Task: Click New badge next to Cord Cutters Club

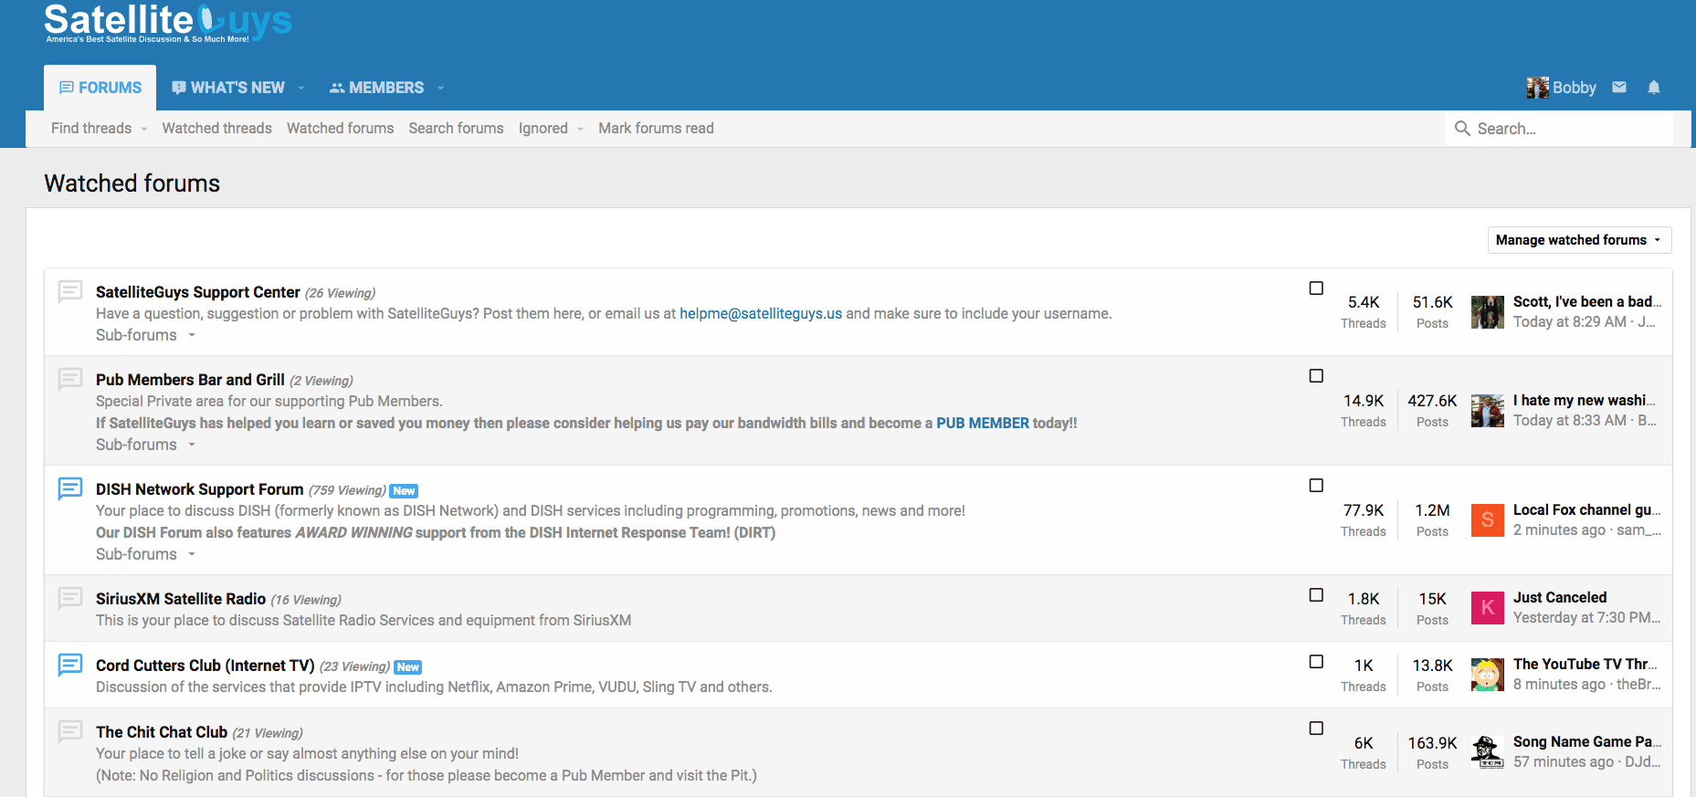Action: pos(408,667)
